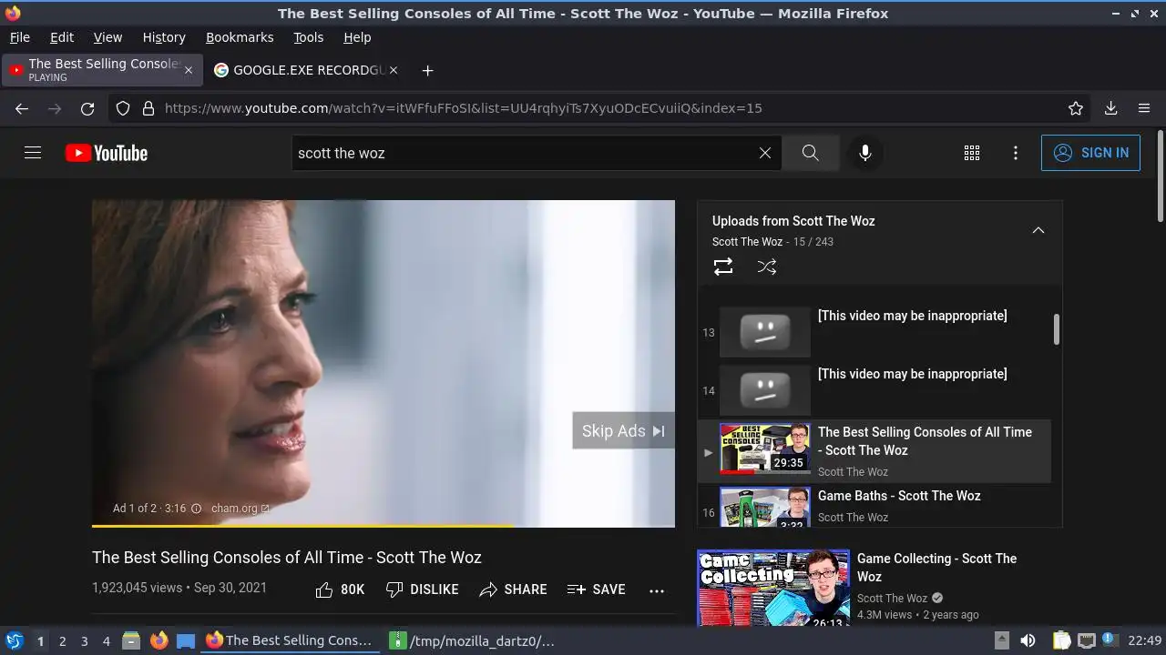Open /tmp/mozilla_dartz0 taskbar window
The image size is (1166, 655).
[473, 640]
